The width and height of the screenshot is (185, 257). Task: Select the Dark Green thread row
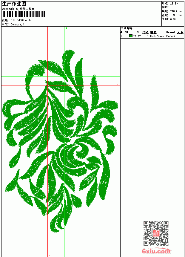[152, 36]
